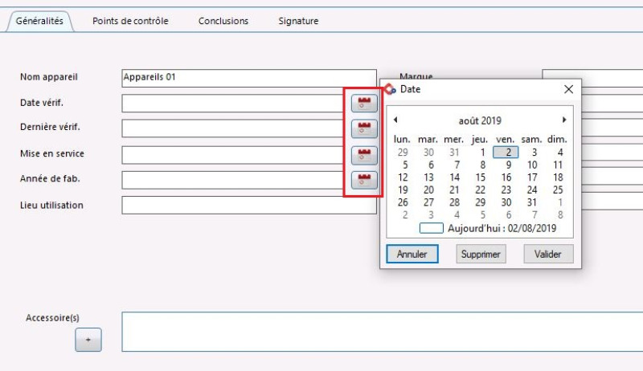This screenshot has width=643, height=371.
Task: Go to previous month in calendar
Action: 395,120
